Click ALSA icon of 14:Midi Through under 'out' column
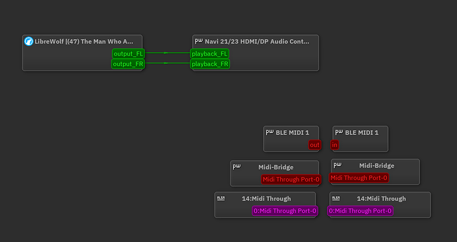 (221, 198)
